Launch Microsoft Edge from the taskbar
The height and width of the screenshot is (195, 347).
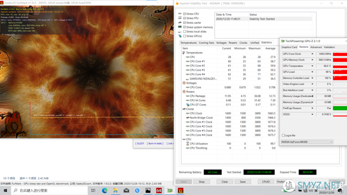point(105,190)
